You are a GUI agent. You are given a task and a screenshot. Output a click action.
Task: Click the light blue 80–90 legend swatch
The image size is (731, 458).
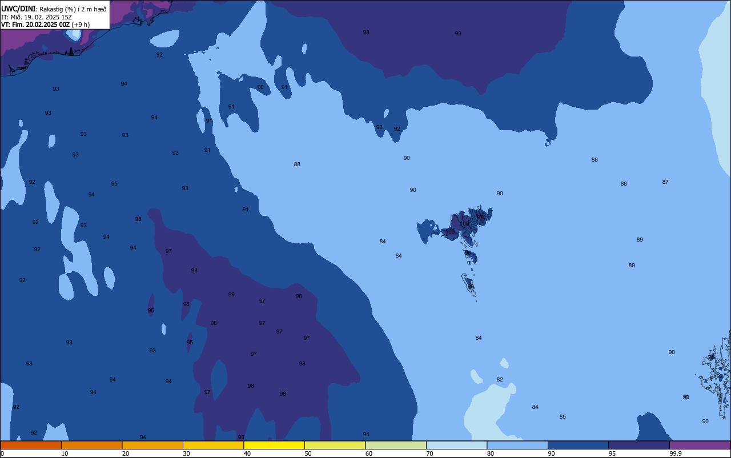point(517,445)
